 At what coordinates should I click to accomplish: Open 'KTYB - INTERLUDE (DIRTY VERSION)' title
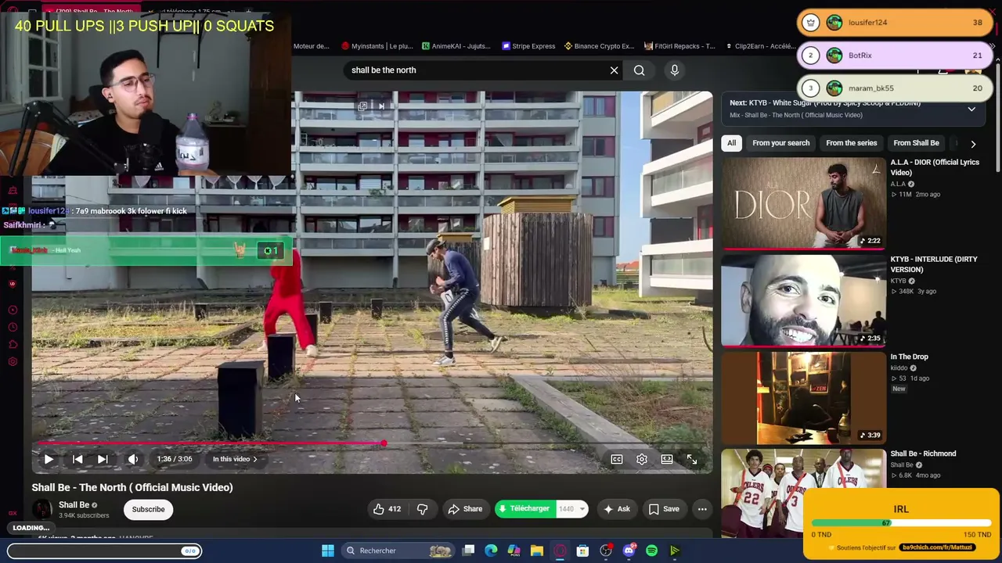(934, 264)
